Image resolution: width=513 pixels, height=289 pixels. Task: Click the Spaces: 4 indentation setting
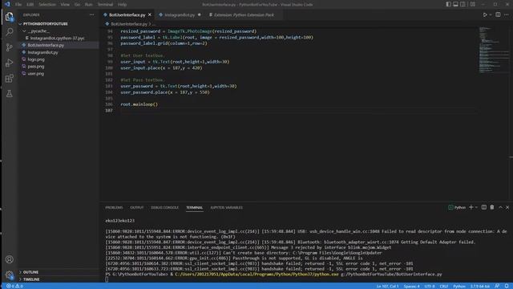[411, 286]
